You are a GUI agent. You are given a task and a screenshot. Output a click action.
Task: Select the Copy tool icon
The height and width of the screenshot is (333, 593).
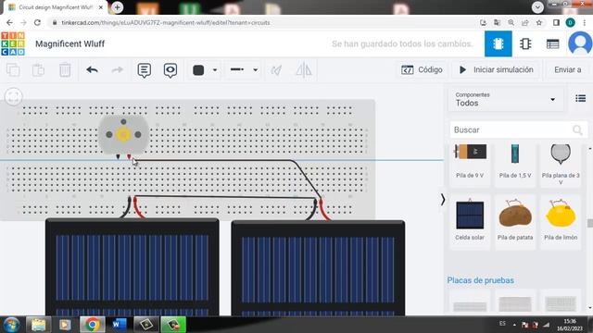[x=13, y=70]
